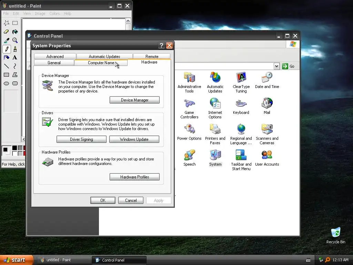The height and width of the screenshot is (265, 353).
Task: Click the Go button in Control Panel
Action: pyautogui.click(x=289, y=66)
